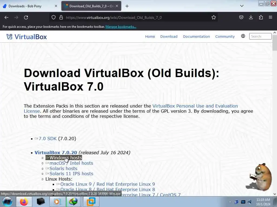Image resolution: width=277 pixels, height=207 pixels.
Task: Reload the page with the refresh icon
Action: pyautogui.click(x=26, y=18)
